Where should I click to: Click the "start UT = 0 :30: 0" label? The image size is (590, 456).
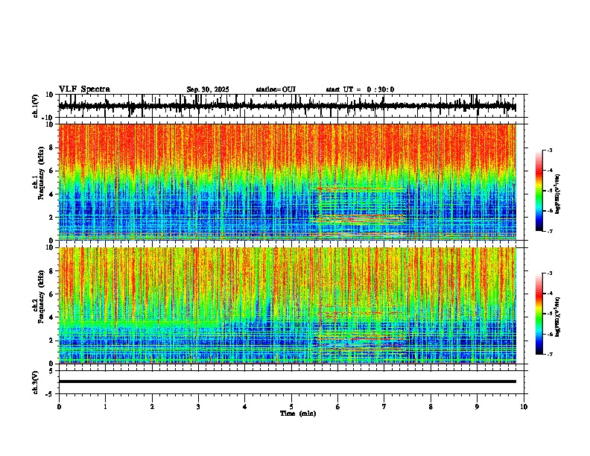click(x=360, y=89)
